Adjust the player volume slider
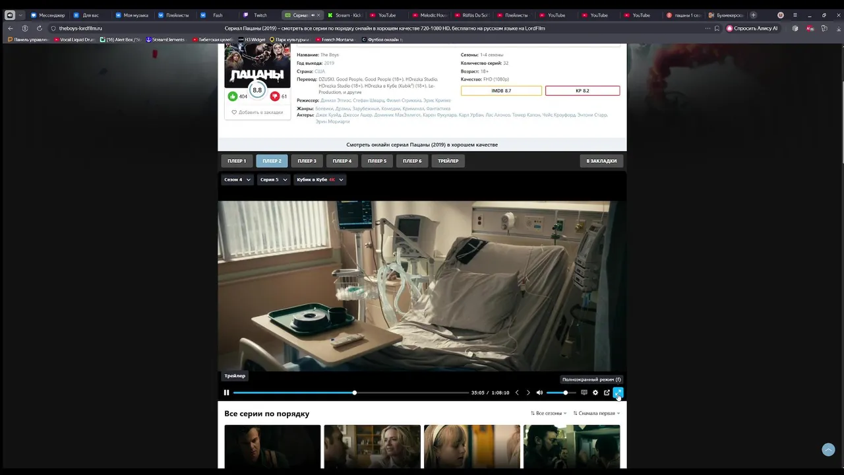Image resolution: width=844 pixels, height=475 pixels. point(560,393)
